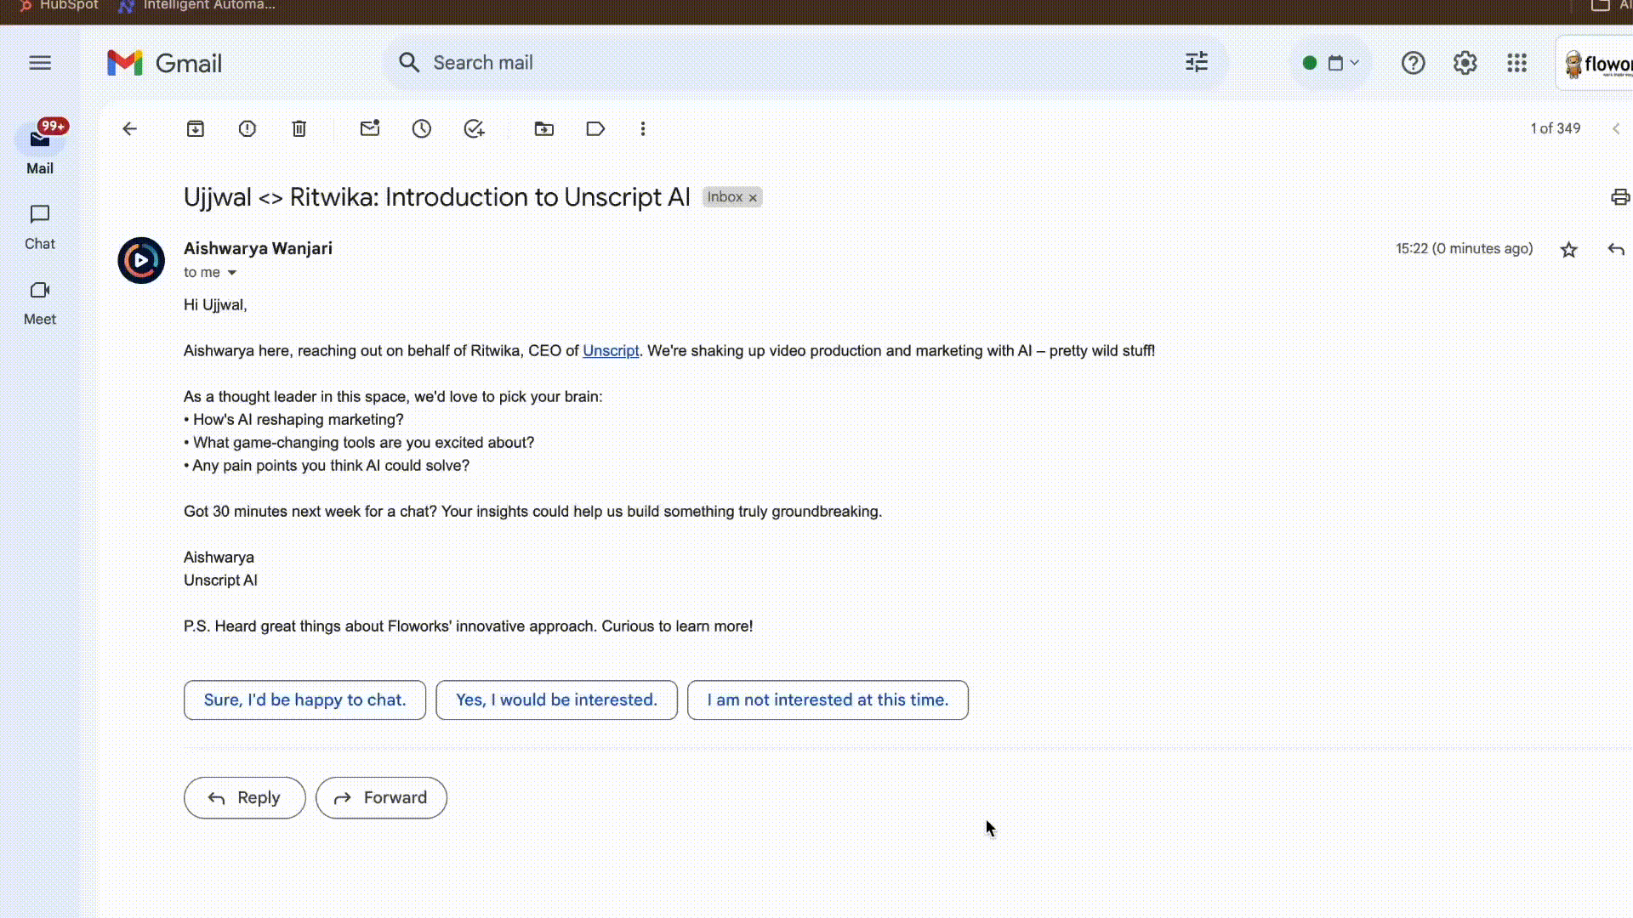Open the More options three-dot menu
This screenshot has width=1633, height=918.
tap(643, 129)
